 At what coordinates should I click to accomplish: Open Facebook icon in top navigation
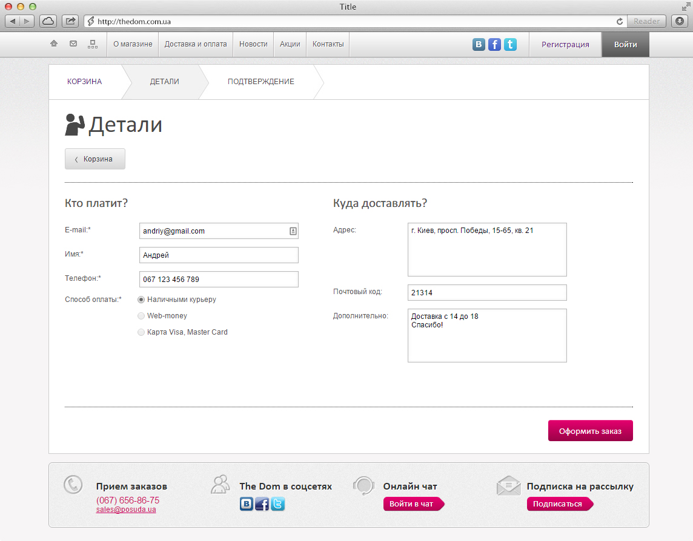tap(494, 44)
